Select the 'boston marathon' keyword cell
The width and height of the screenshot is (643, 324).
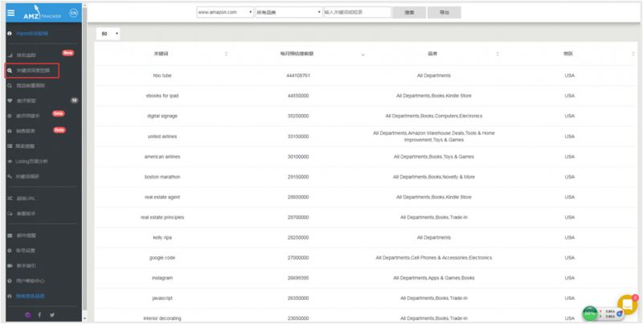(162, 177)
